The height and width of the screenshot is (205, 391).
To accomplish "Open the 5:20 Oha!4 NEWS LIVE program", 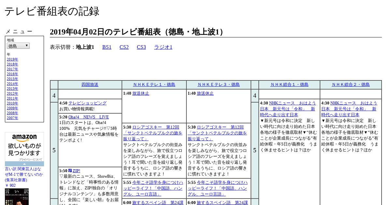I will tap(89, 117).
